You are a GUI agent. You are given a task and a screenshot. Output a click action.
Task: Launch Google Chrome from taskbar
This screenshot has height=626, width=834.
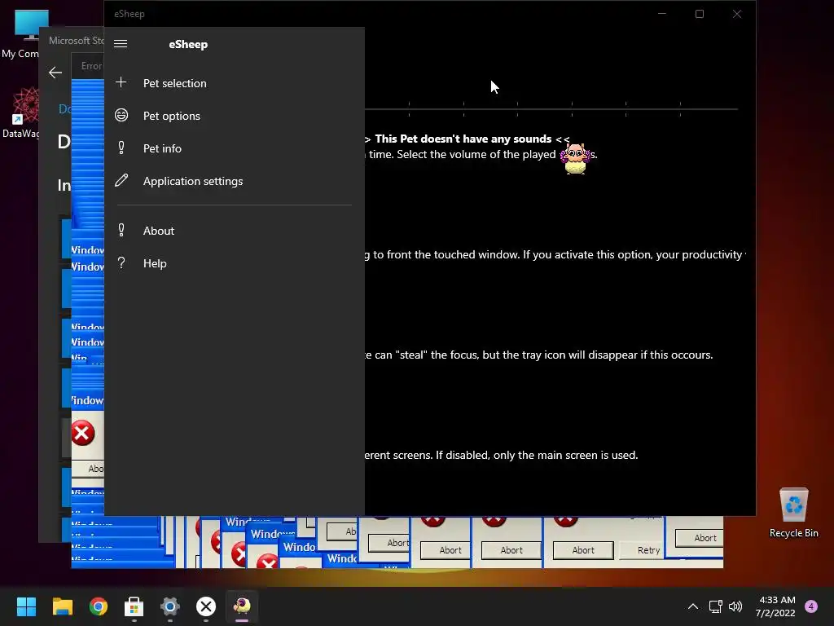pos(99,606)
